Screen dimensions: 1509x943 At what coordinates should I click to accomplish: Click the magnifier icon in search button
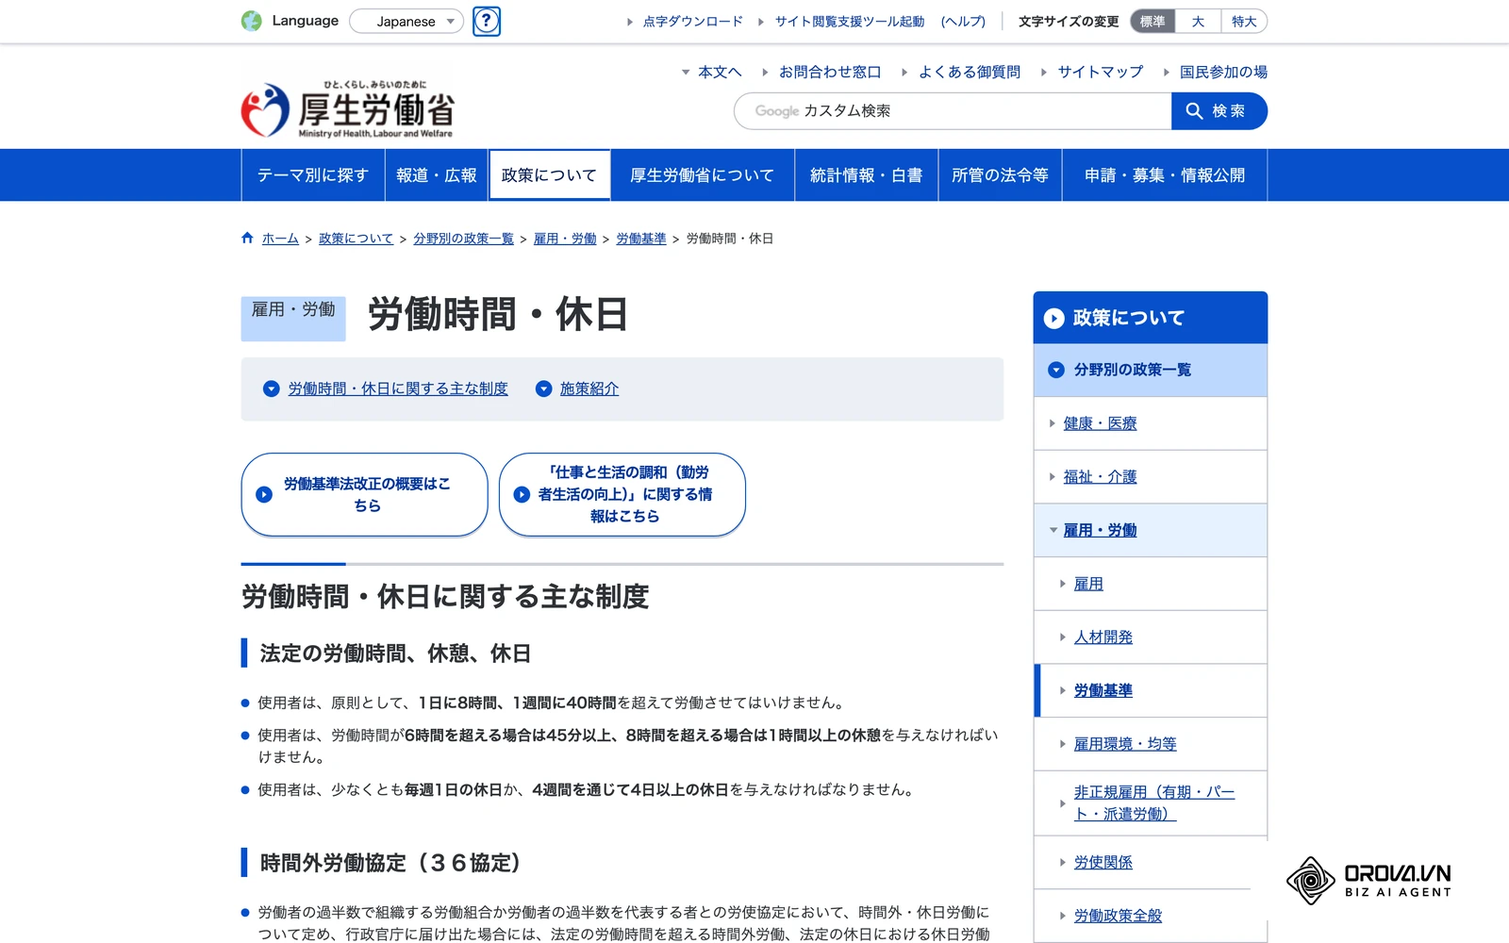point(1194,111)
